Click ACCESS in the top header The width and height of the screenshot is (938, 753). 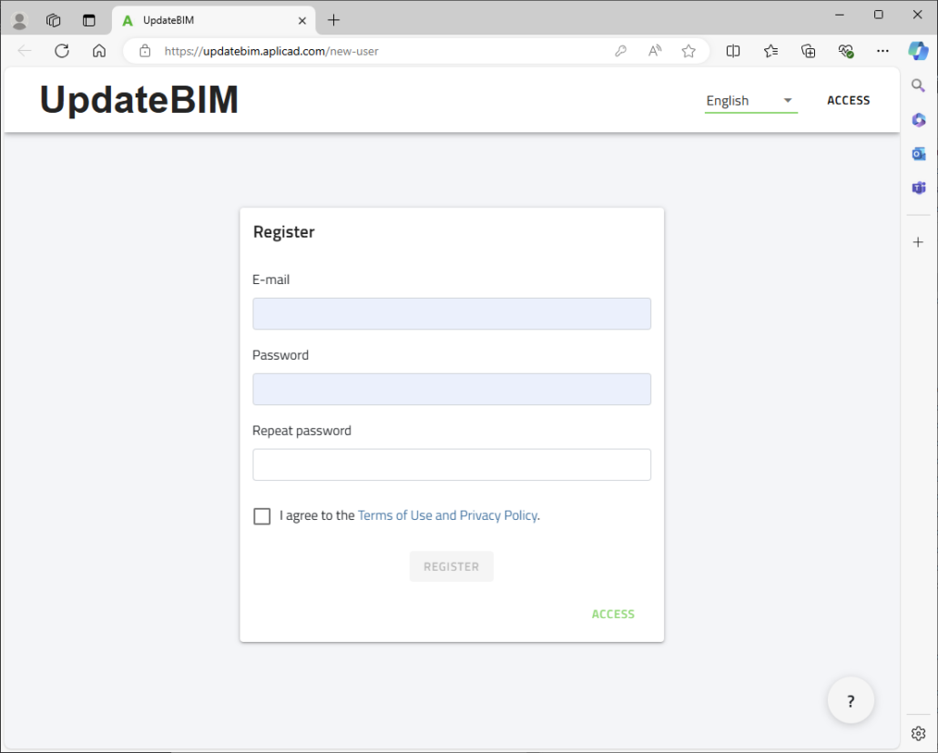848,100
